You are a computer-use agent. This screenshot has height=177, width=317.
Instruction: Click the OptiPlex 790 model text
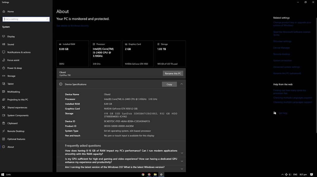[65, 75]
